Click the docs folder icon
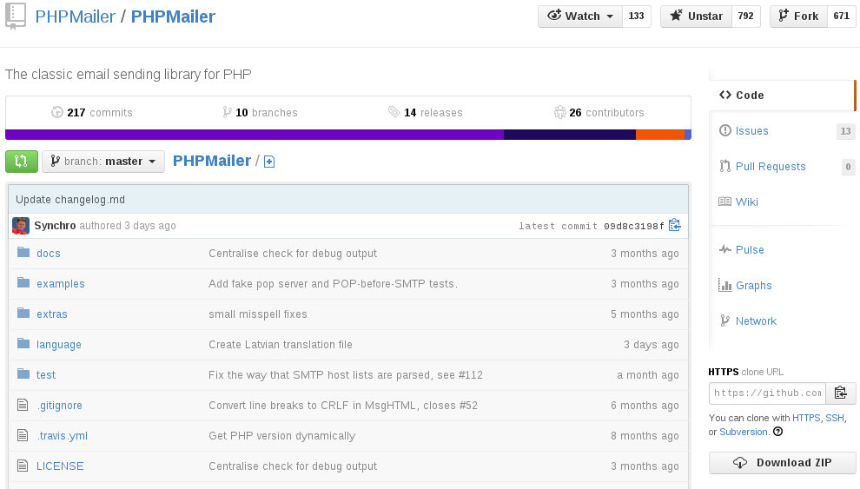The width and height of the screenshot is (860, 489). coord(23,252)
